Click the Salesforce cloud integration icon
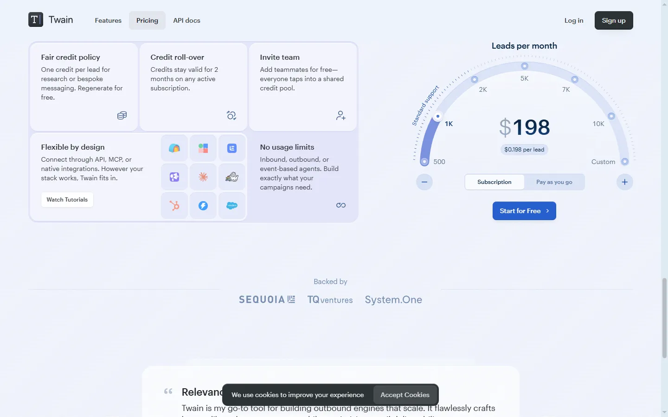 (231, 205)
